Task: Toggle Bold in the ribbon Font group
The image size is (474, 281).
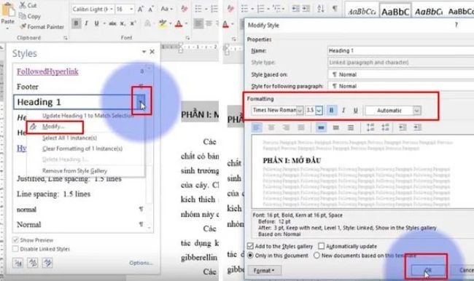Action: pyautogui.click(x=76, y=23)
